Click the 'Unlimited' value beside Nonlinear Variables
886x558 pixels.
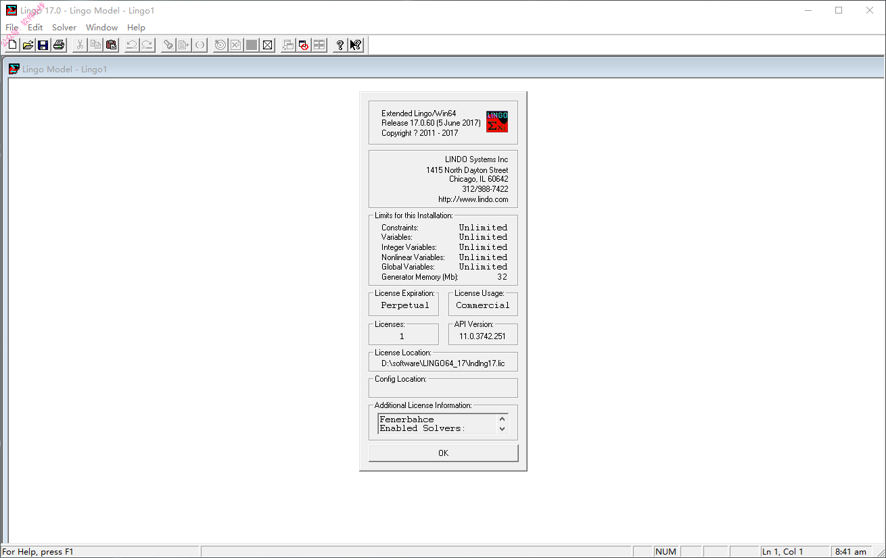[483, 257]
